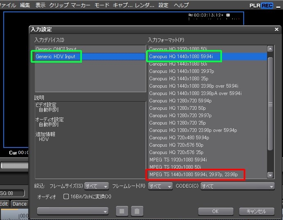283x220 pixels.
Task: Select Canopus HQ 1280x720 29.97p format
Action: coord(208,116)
